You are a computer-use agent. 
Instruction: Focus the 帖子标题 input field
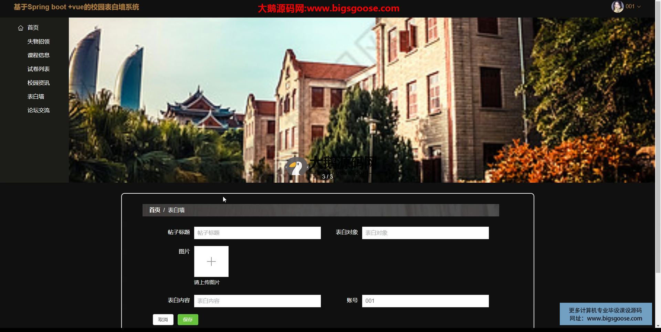tap(257, 233)
